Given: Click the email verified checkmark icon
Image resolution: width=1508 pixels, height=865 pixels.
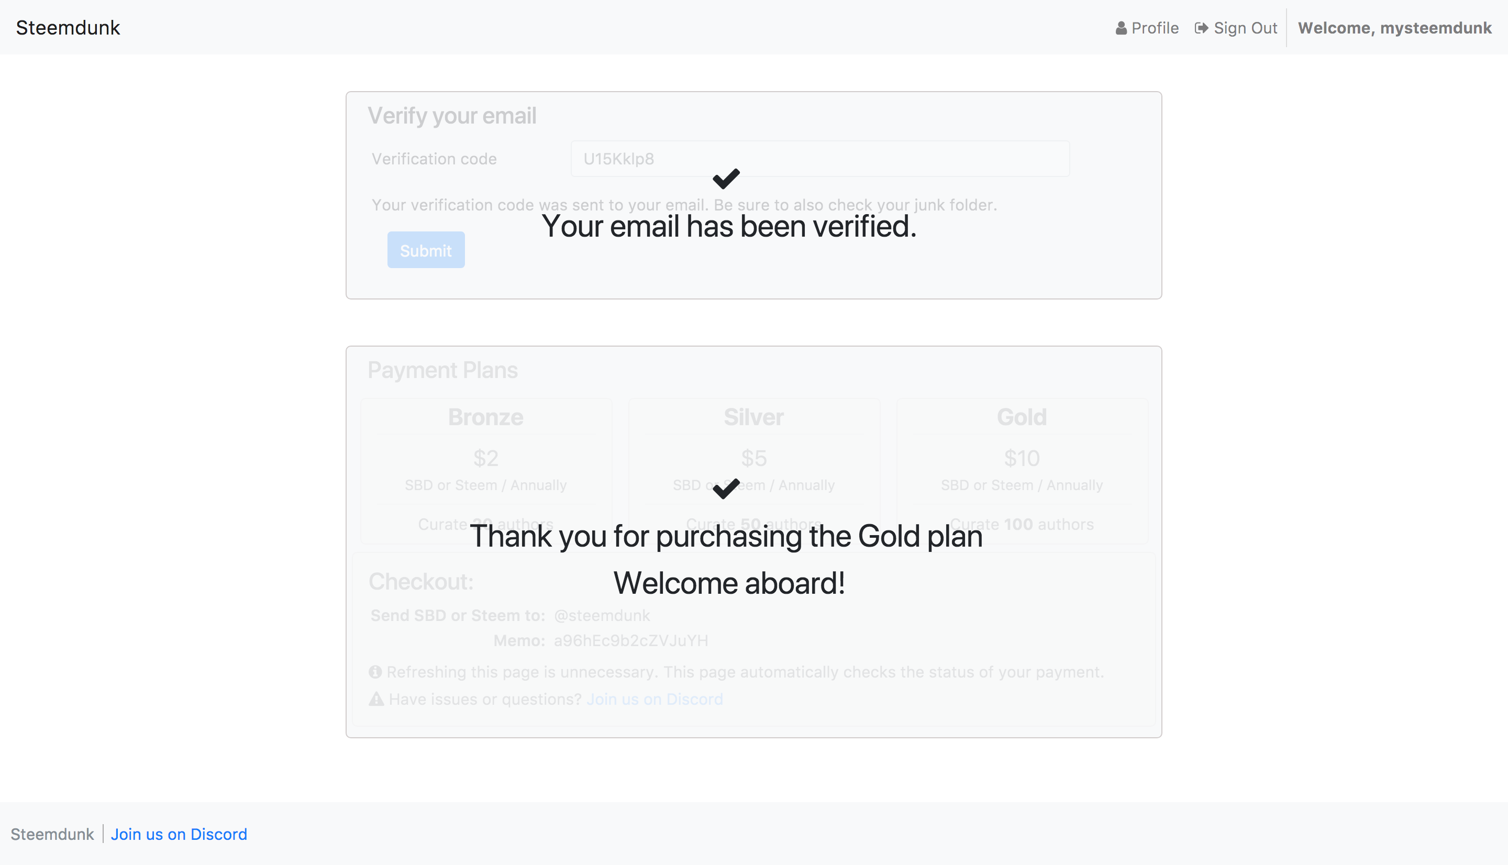Looking at the screenshot, I should 726,178.
